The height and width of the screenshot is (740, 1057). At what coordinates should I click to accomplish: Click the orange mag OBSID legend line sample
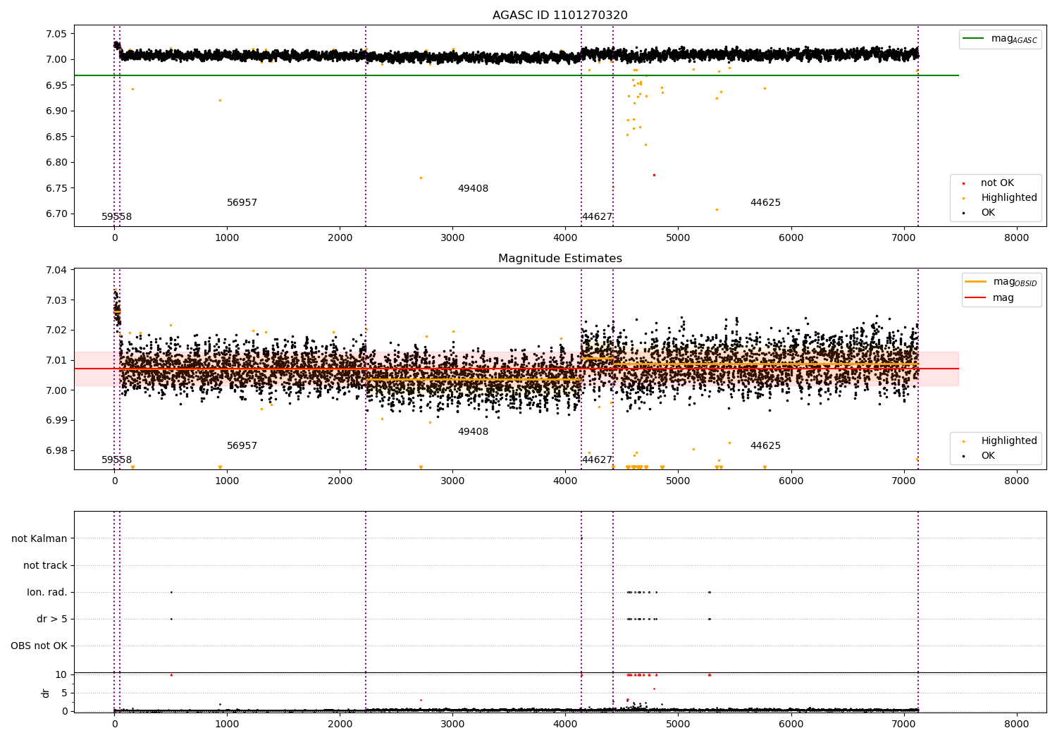(x=976, y=282)
